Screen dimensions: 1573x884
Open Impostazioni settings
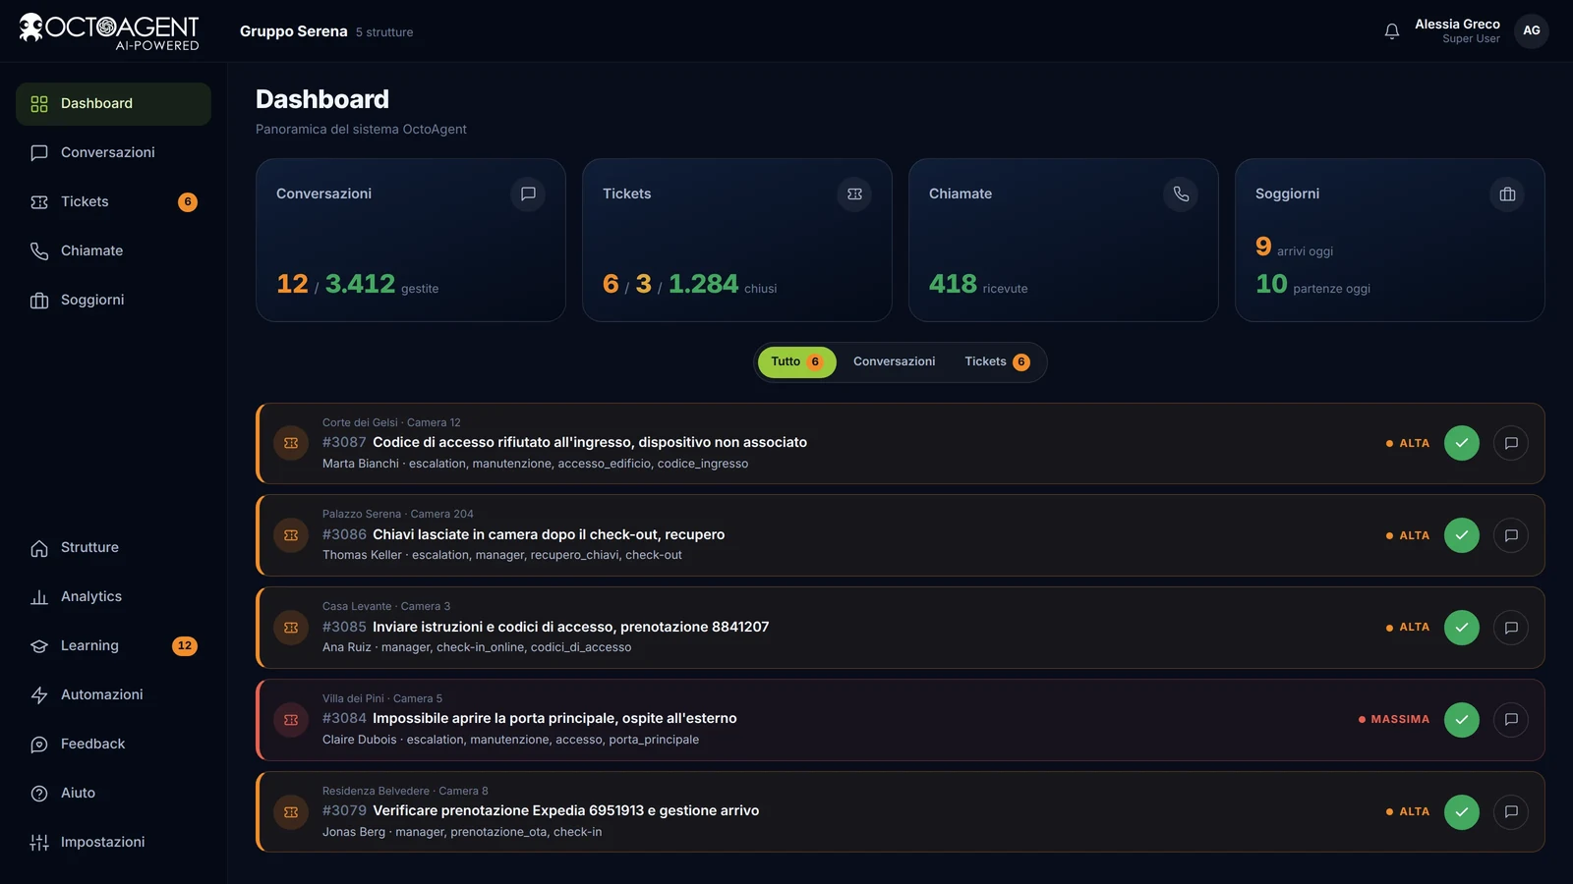coord(113,843)
